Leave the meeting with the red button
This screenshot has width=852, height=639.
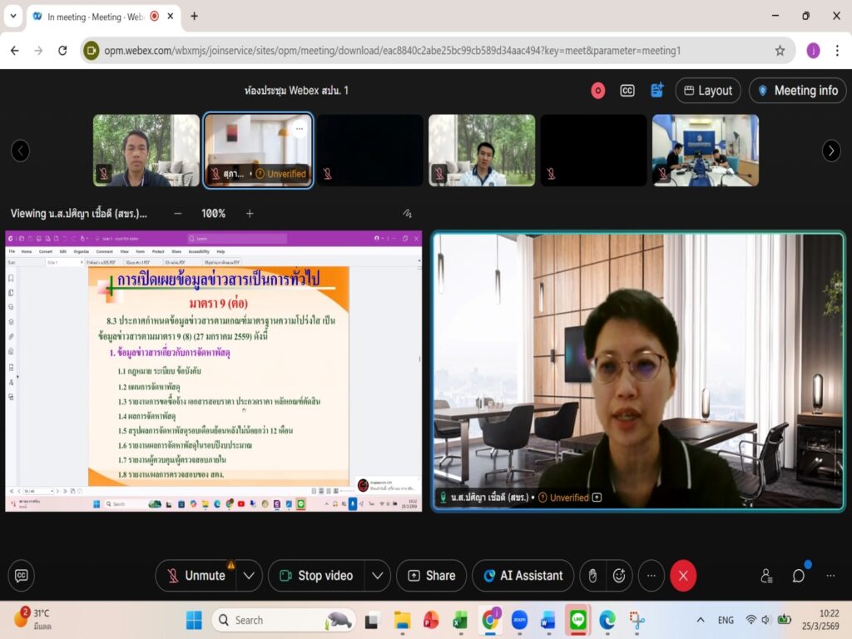coord(683,576)
